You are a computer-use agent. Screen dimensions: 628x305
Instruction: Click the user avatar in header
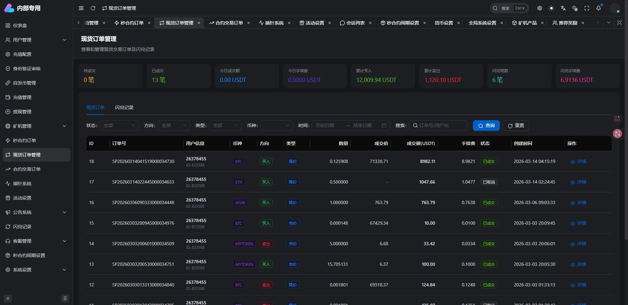615,8
